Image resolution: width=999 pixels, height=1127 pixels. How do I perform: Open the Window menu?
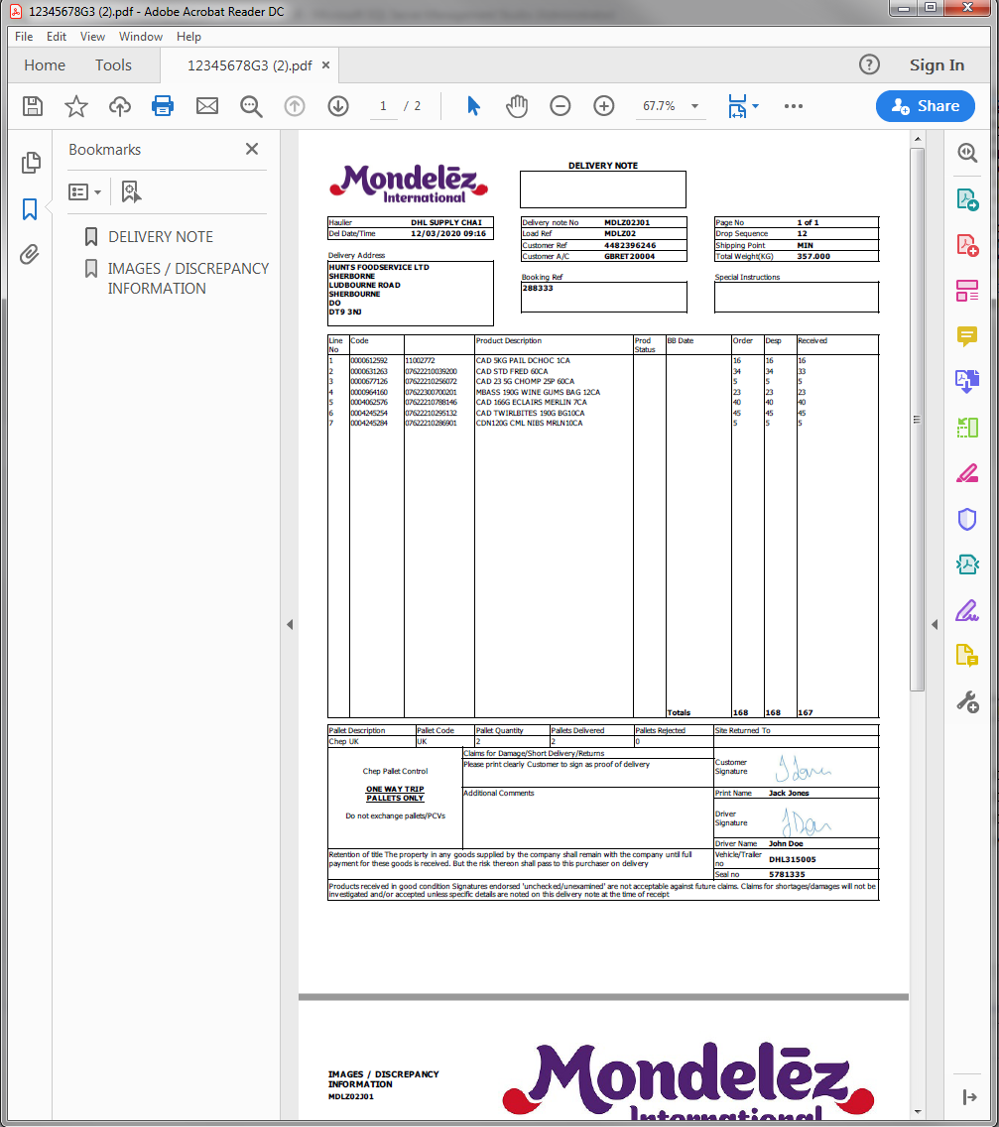[x=141, y=37]
